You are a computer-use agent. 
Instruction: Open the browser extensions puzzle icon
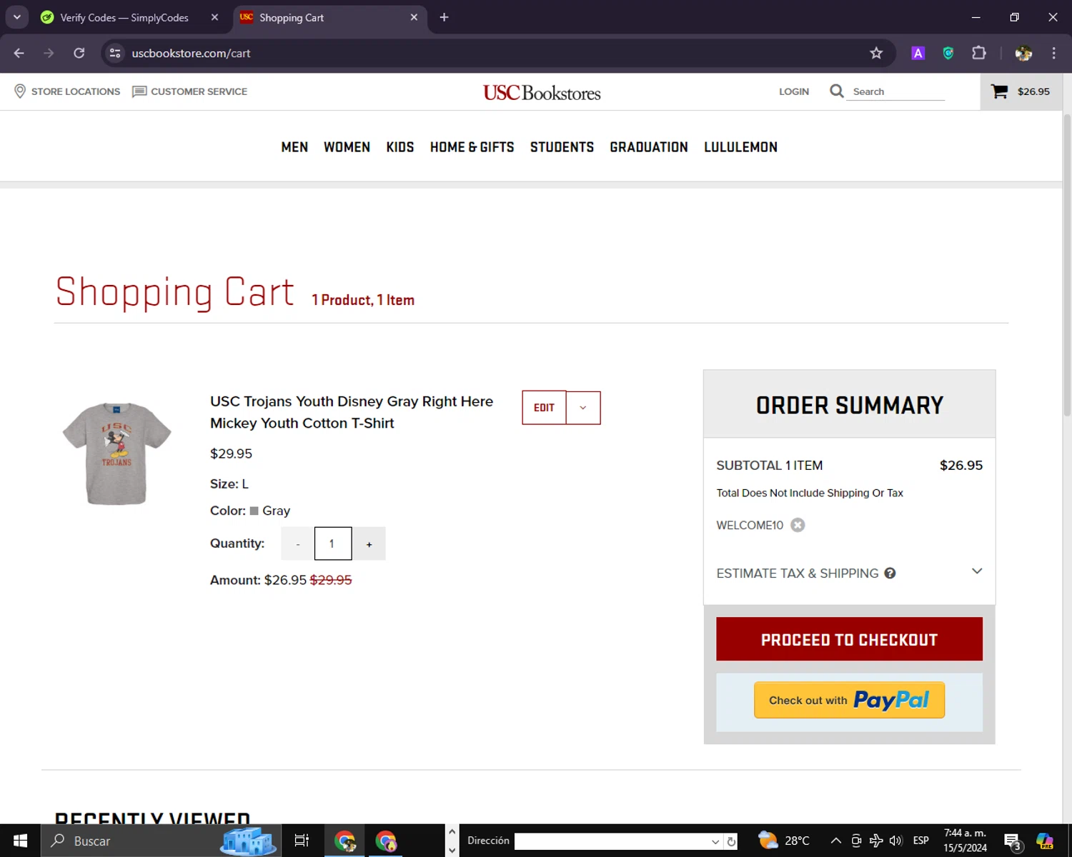(x=979, y=53)
